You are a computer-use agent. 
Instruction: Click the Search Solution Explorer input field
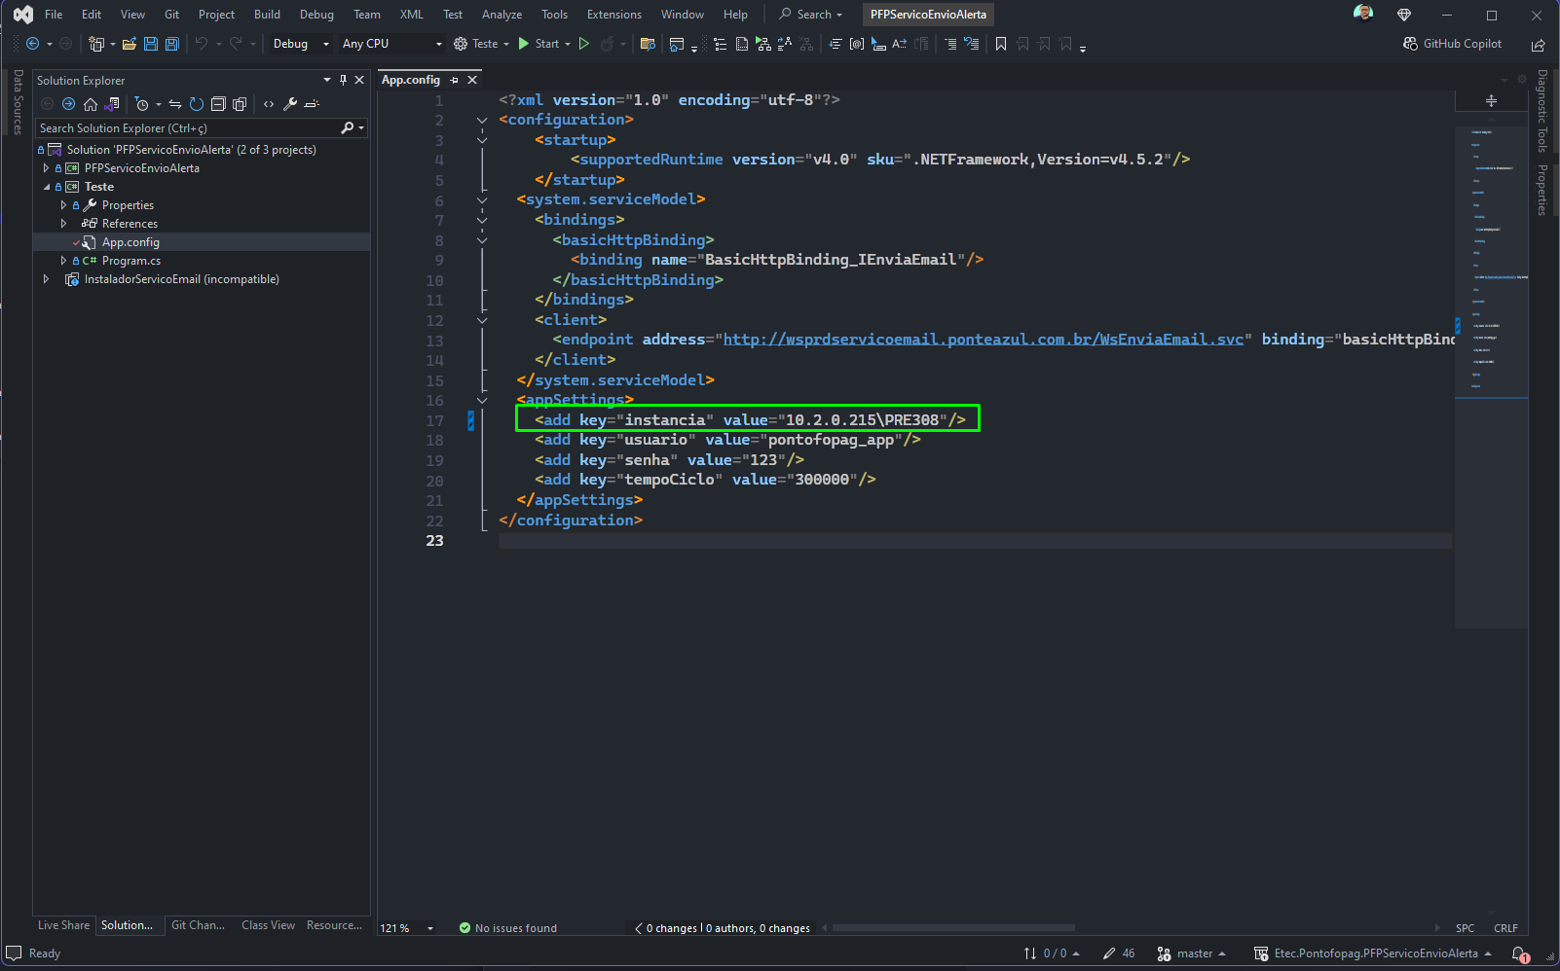(187, 128)
